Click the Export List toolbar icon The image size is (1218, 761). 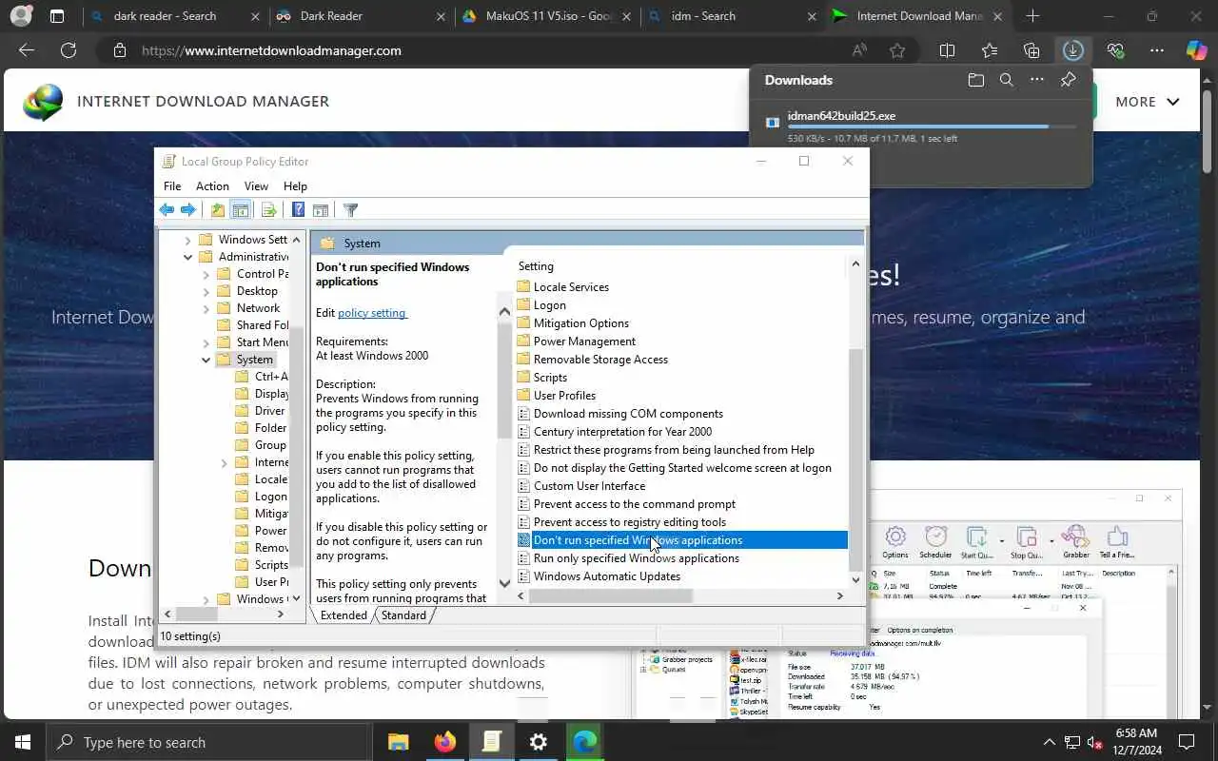[268, 210]
